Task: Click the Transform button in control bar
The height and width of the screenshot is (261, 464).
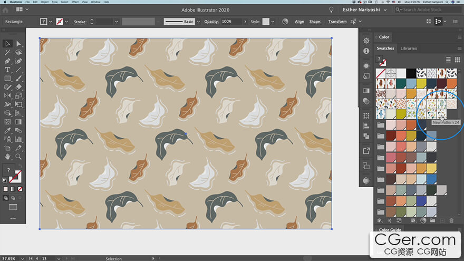Action: coord(337,22)
